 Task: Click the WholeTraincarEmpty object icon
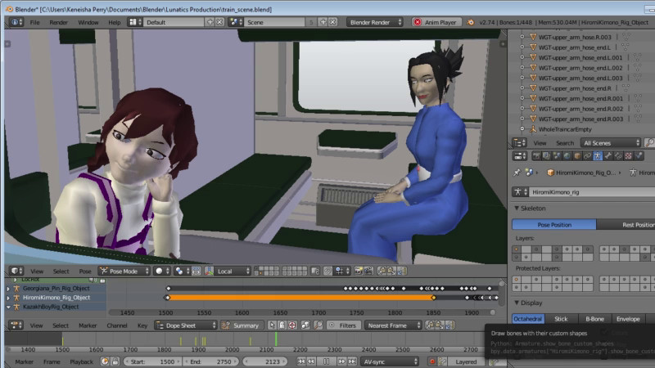click(533, 129)
